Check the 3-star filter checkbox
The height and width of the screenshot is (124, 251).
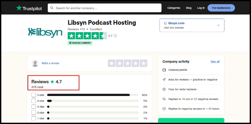point(34,107)
